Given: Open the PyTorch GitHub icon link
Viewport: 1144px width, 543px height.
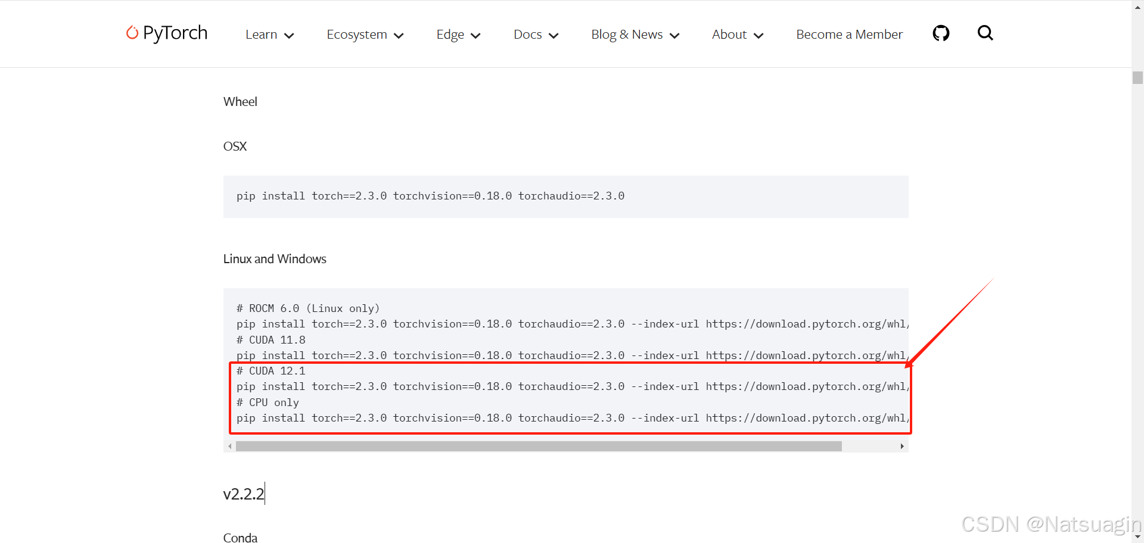Looking at the screenshot, I should coord(941,33).
